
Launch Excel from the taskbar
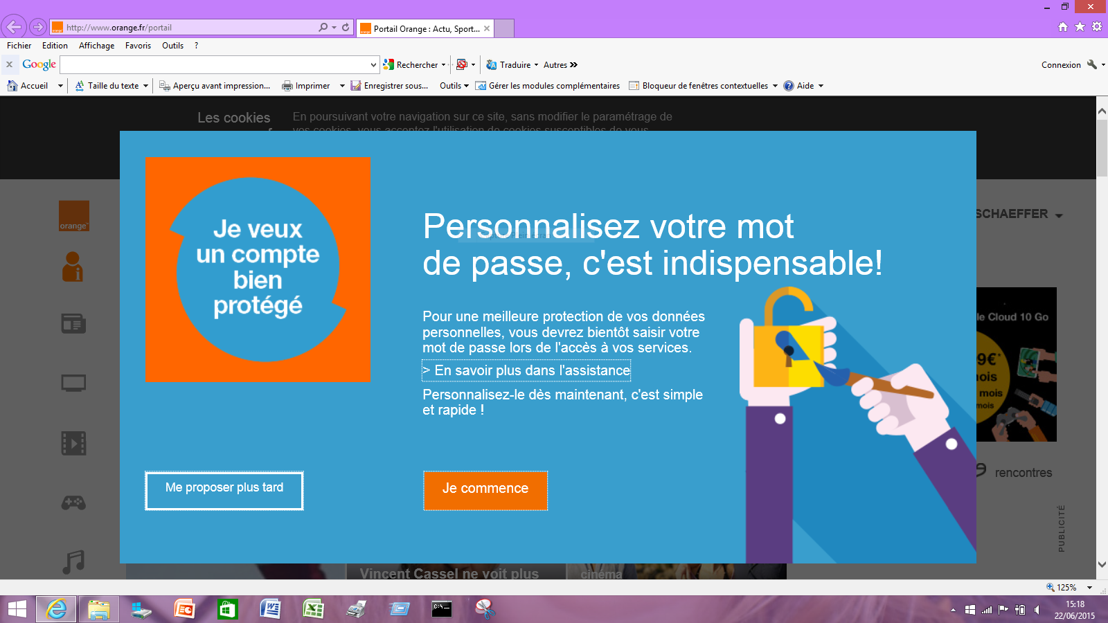coord(313,609)
